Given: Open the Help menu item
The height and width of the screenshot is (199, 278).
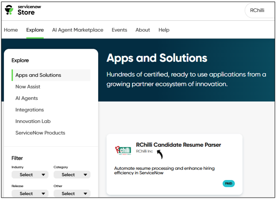Looking at the screenshot, I should (164, 30).
